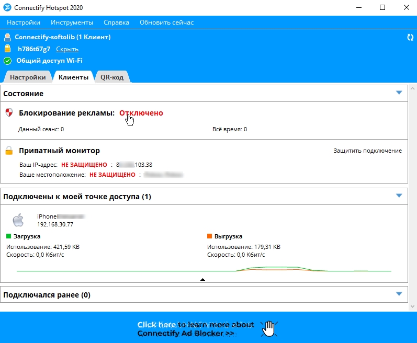Click the traffic usage graph line
The height and width of the screenshot is (343, 417).
click(x=204, y=270)
